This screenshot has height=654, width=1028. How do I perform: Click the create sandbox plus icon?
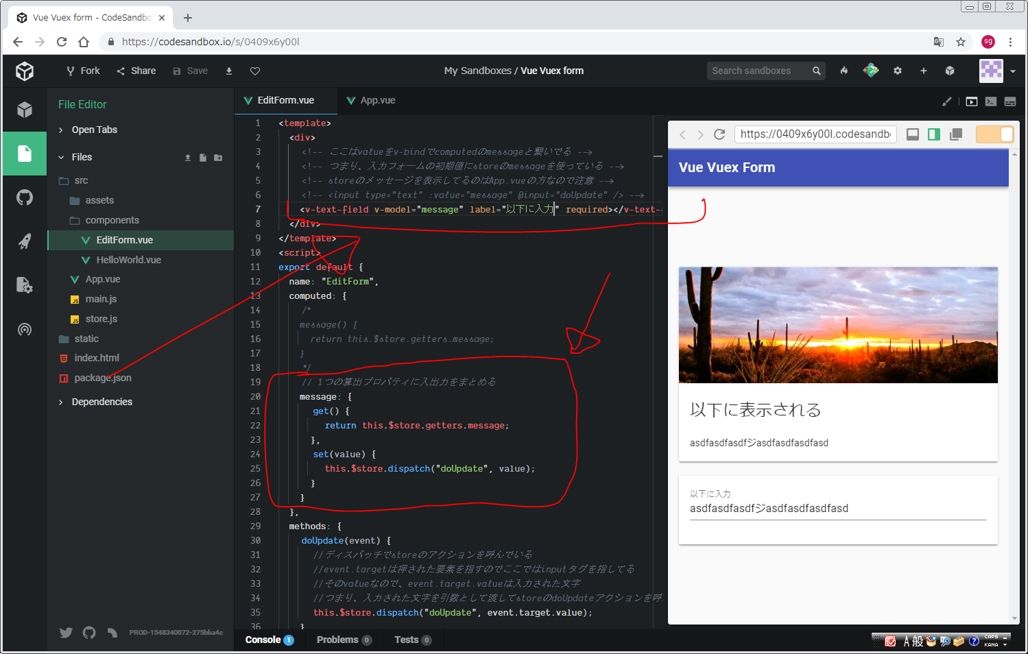pyautogui.click(x=924, y=71)
